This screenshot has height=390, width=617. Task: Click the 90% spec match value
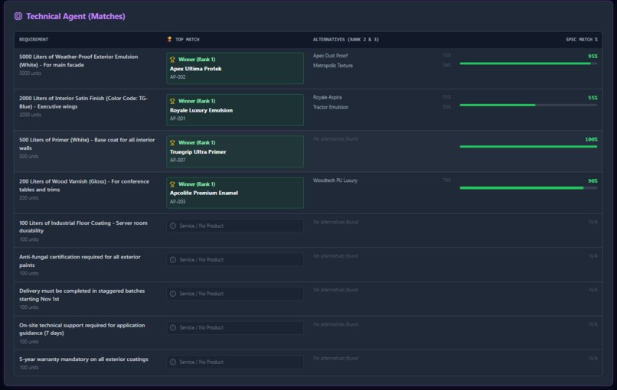[x=593, y=181]
